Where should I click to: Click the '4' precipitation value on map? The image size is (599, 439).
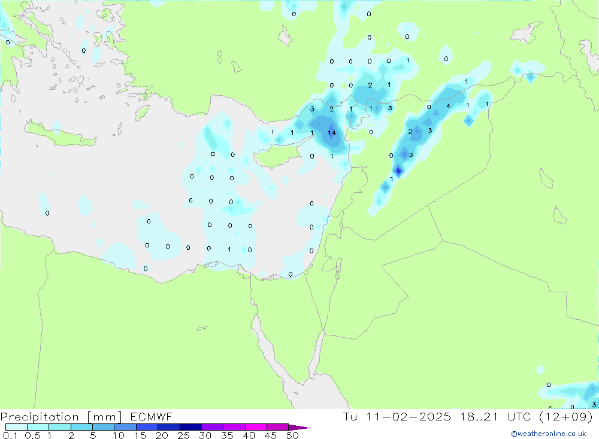pos(449,106)
